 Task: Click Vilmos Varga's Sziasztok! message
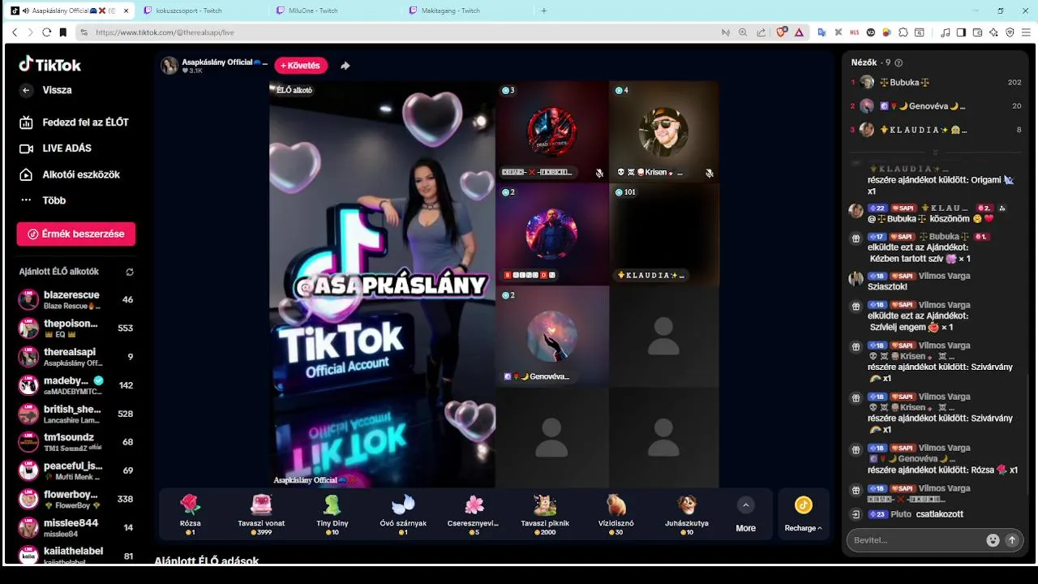tap(887, 286)
